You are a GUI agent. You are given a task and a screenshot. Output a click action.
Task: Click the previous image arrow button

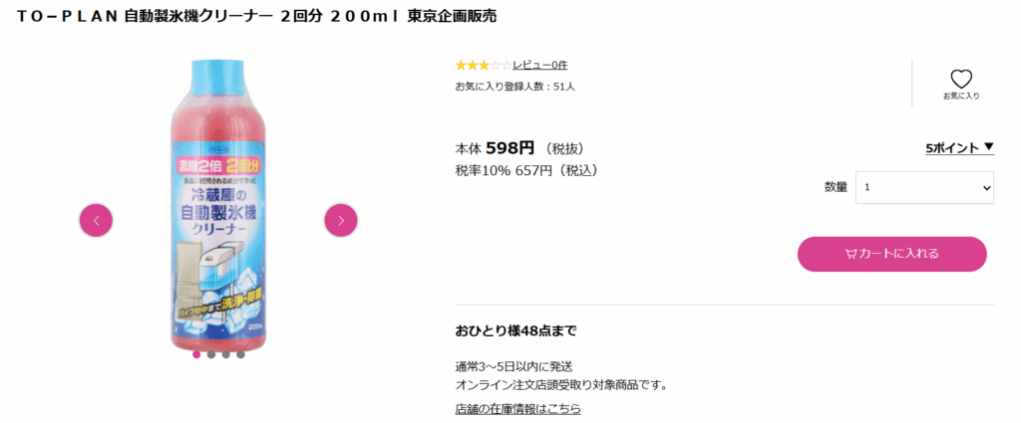tap(97, 220)
